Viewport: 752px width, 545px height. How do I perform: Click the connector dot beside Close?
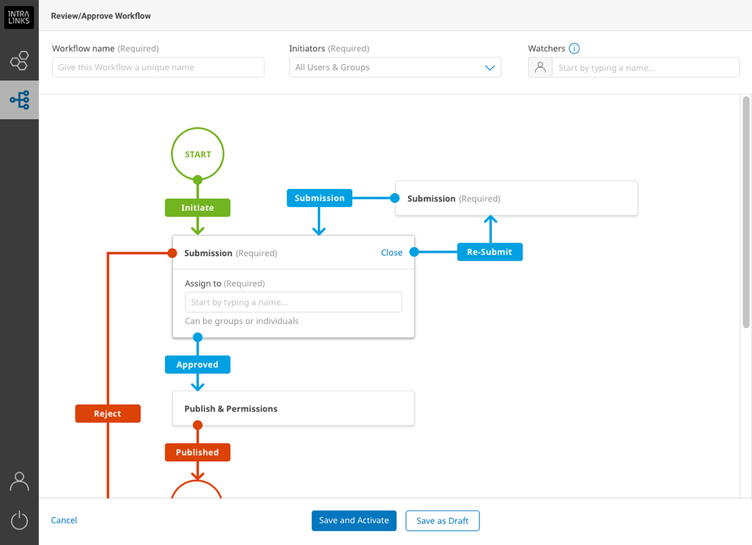[x=414, y=252]
